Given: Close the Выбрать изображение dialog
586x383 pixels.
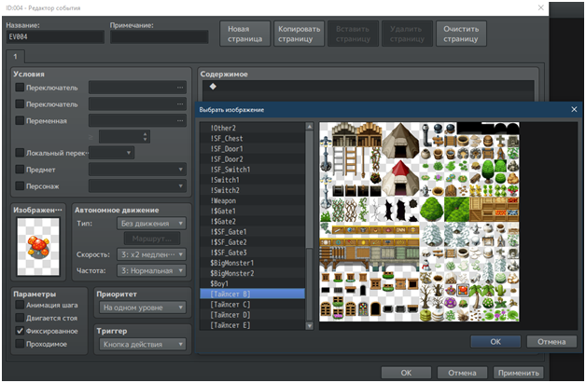Looking at the screenshot, I should (574, 109).
